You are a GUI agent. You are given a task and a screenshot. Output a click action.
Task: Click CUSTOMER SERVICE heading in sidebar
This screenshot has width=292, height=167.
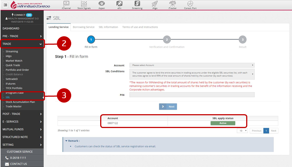[x=20, y=152]
